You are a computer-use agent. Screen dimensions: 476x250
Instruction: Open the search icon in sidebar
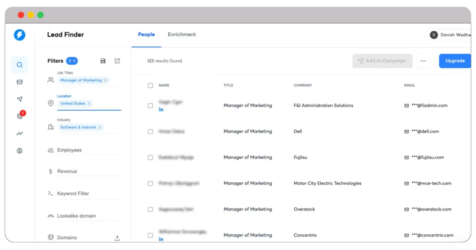[20, 65]
